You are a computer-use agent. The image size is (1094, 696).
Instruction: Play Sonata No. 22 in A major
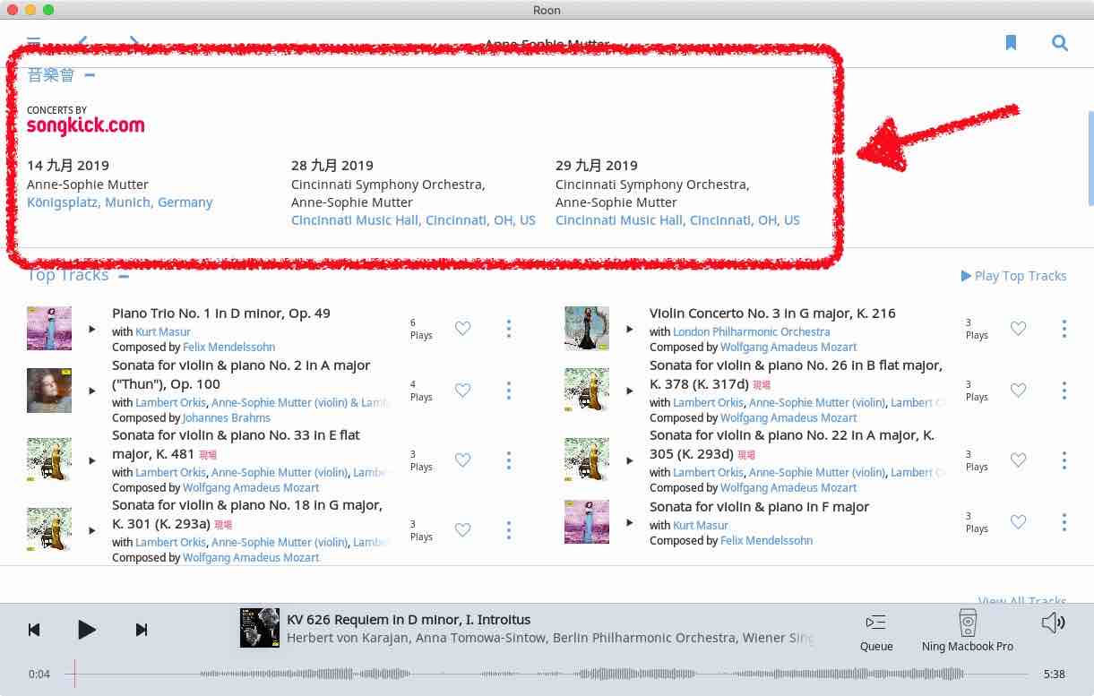629,461
